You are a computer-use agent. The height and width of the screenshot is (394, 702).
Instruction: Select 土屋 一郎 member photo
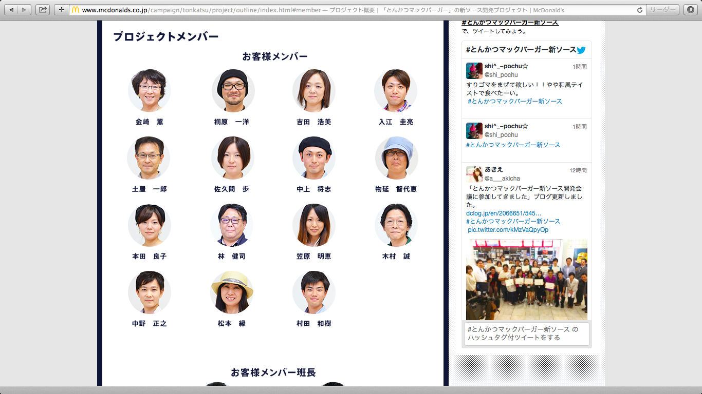149,157
